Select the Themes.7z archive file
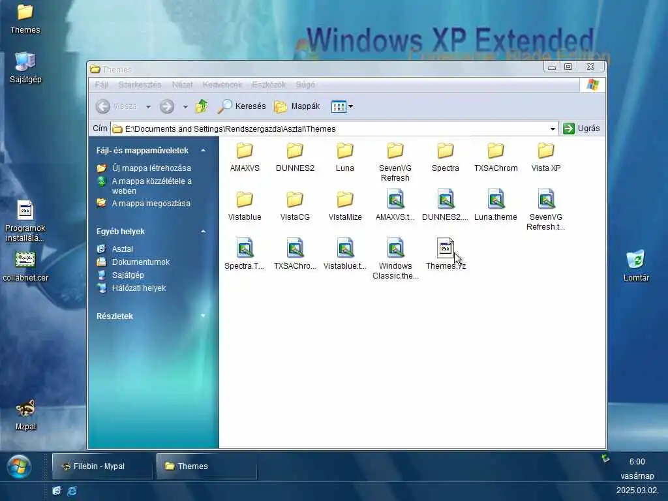This screenshot has width=668, height=501. point(445,255)
